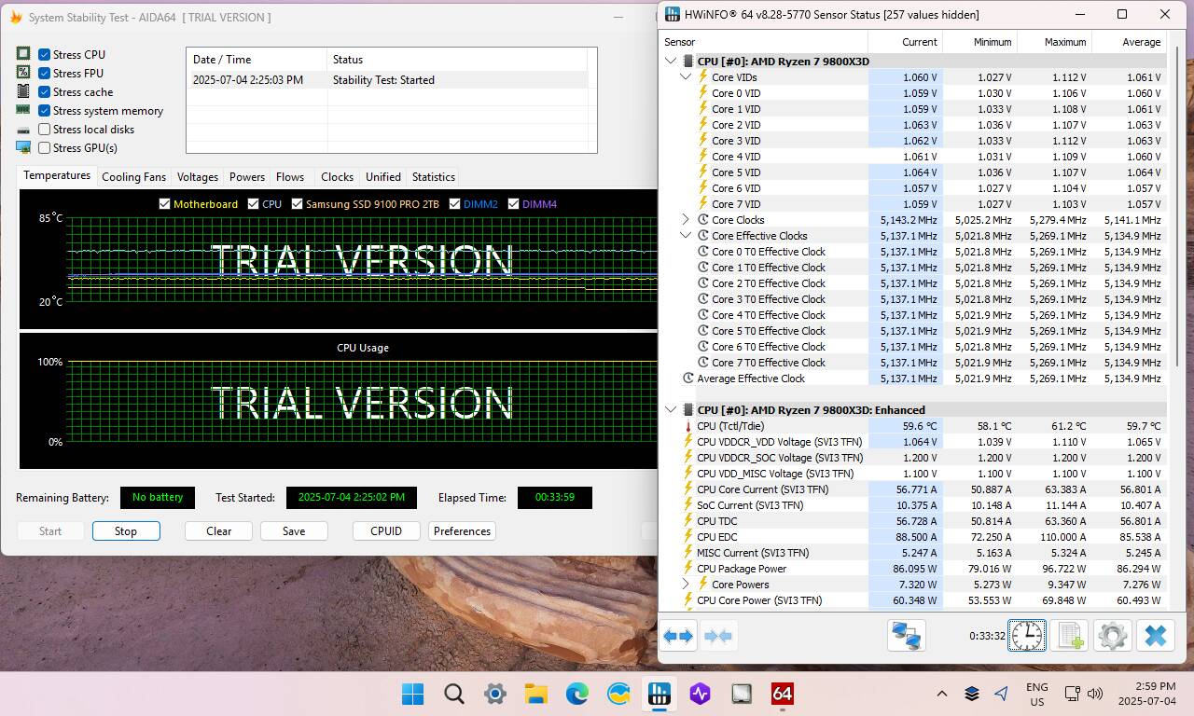Reset sensor timer with the clock icon
The height and width of the screenshot is (716, 1194).
pyautogui.click(x=1026, y=637)
